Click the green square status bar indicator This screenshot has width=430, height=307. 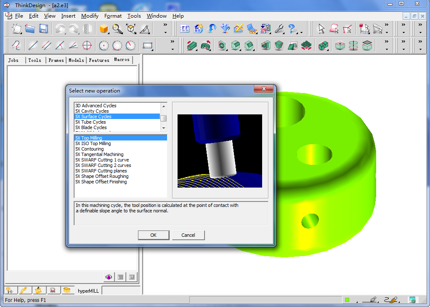coord(347,300)
